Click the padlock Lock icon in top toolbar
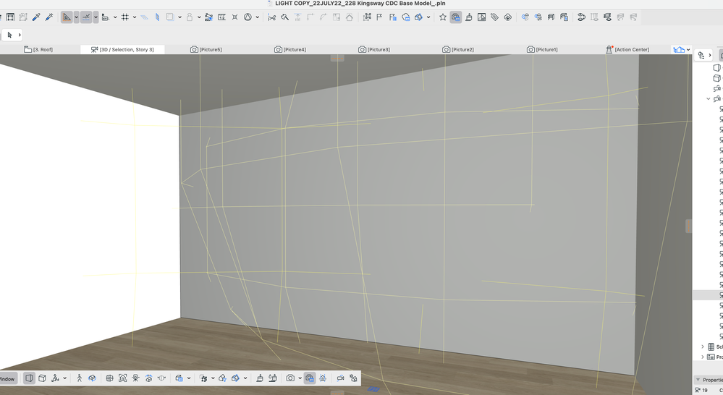This screenshot has width=723, height=395. (190, 17)
